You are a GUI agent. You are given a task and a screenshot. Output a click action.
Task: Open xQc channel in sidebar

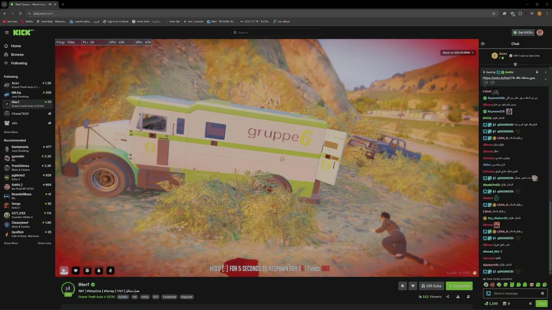click(x=28, y=123)
